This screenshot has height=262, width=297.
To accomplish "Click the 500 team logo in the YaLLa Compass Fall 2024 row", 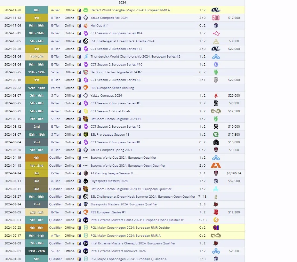I will click(x=216, y=18).
